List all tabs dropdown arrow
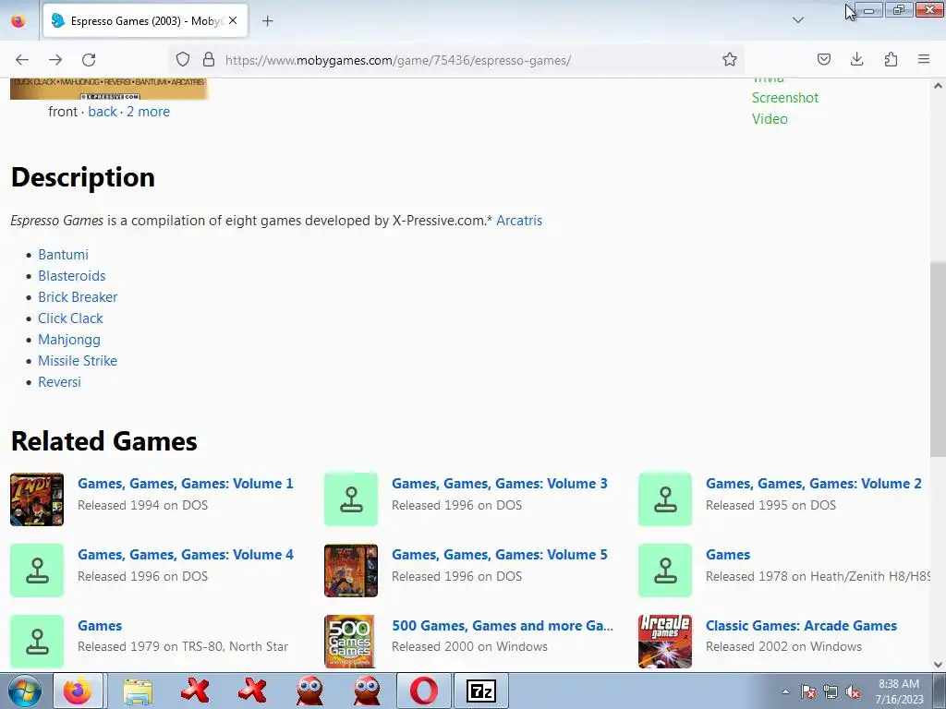The width and height of the screenshot is (946, 709). (797, 20)
